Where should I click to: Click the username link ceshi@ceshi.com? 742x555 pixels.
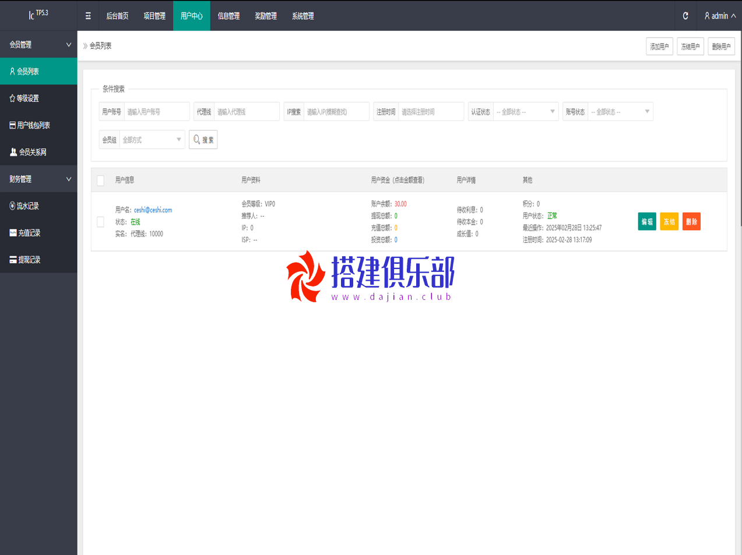click(153, 210)
